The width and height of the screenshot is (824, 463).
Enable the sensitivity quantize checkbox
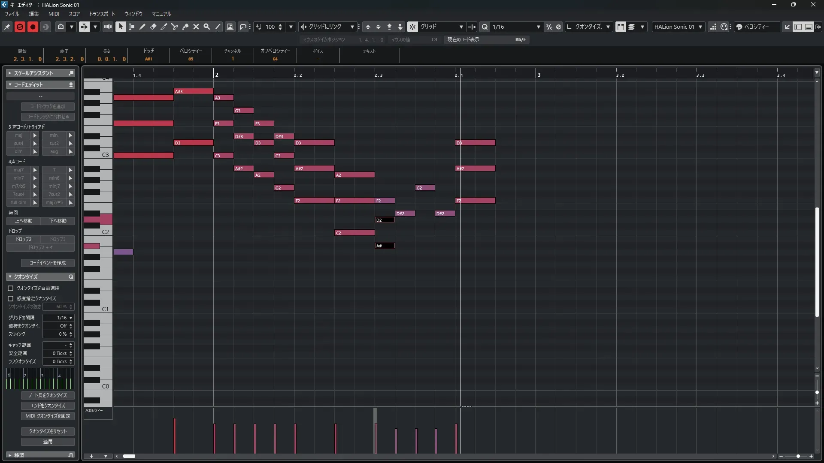(11, 298)
